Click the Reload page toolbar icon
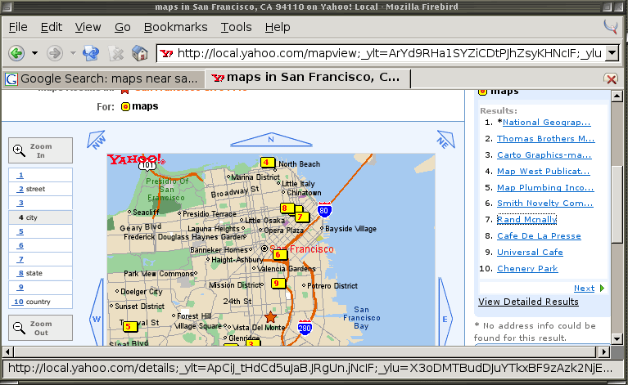 [x=92, y=53]
